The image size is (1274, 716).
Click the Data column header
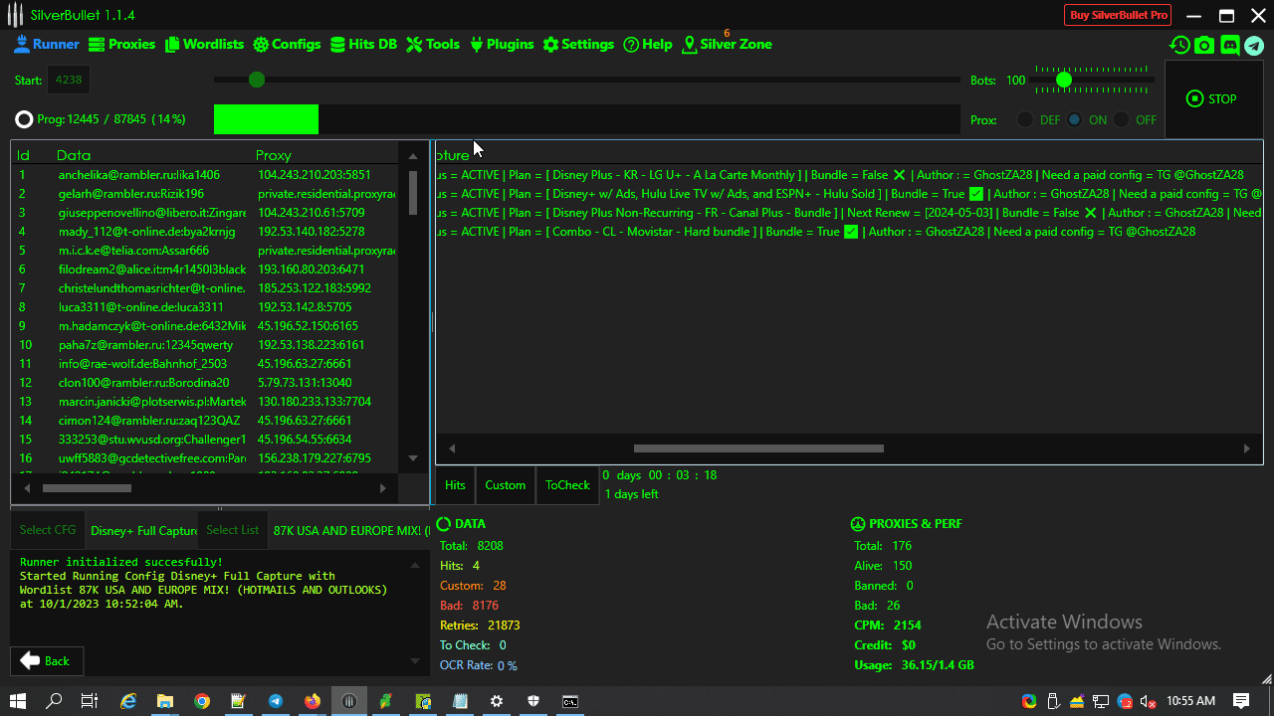pos(74,155)
